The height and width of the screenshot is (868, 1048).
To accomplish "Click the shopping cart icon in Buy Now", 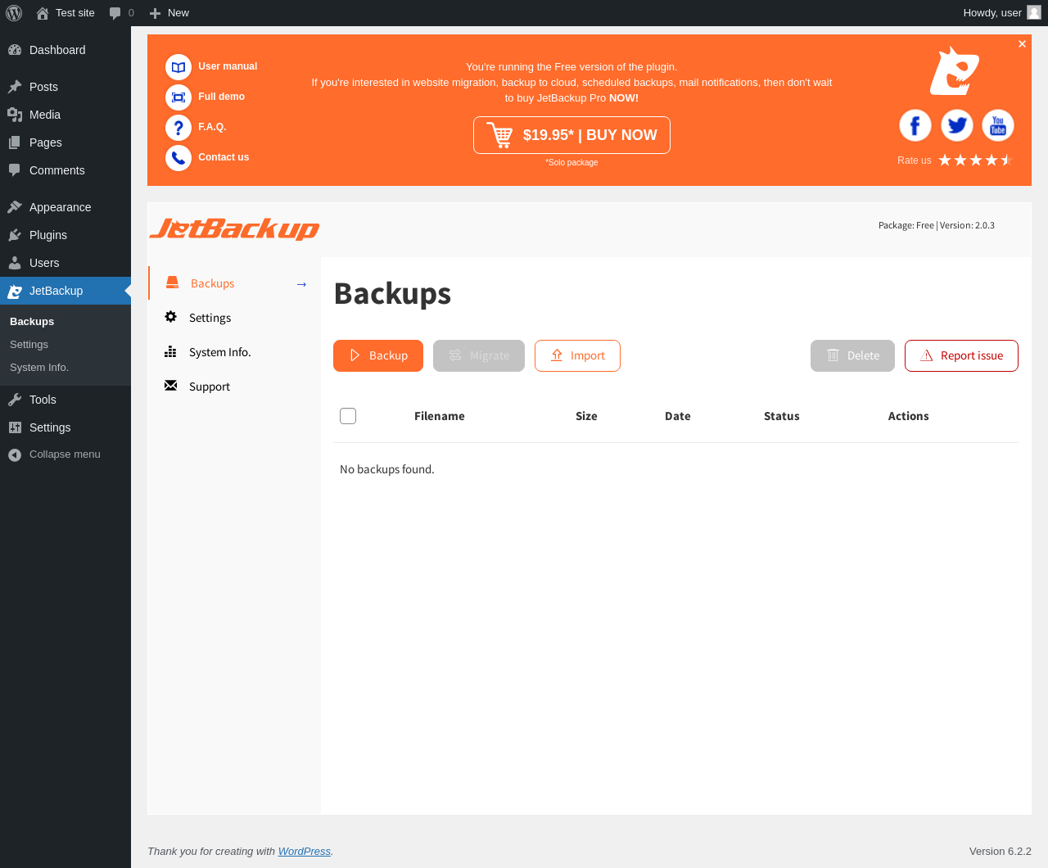I will tap(499, 135).
